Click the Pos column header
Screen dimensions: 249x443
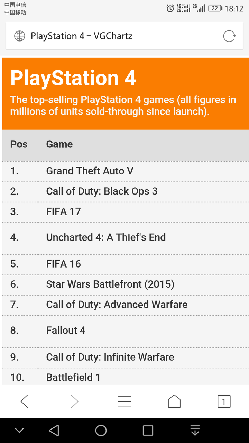tap(19, 144)
